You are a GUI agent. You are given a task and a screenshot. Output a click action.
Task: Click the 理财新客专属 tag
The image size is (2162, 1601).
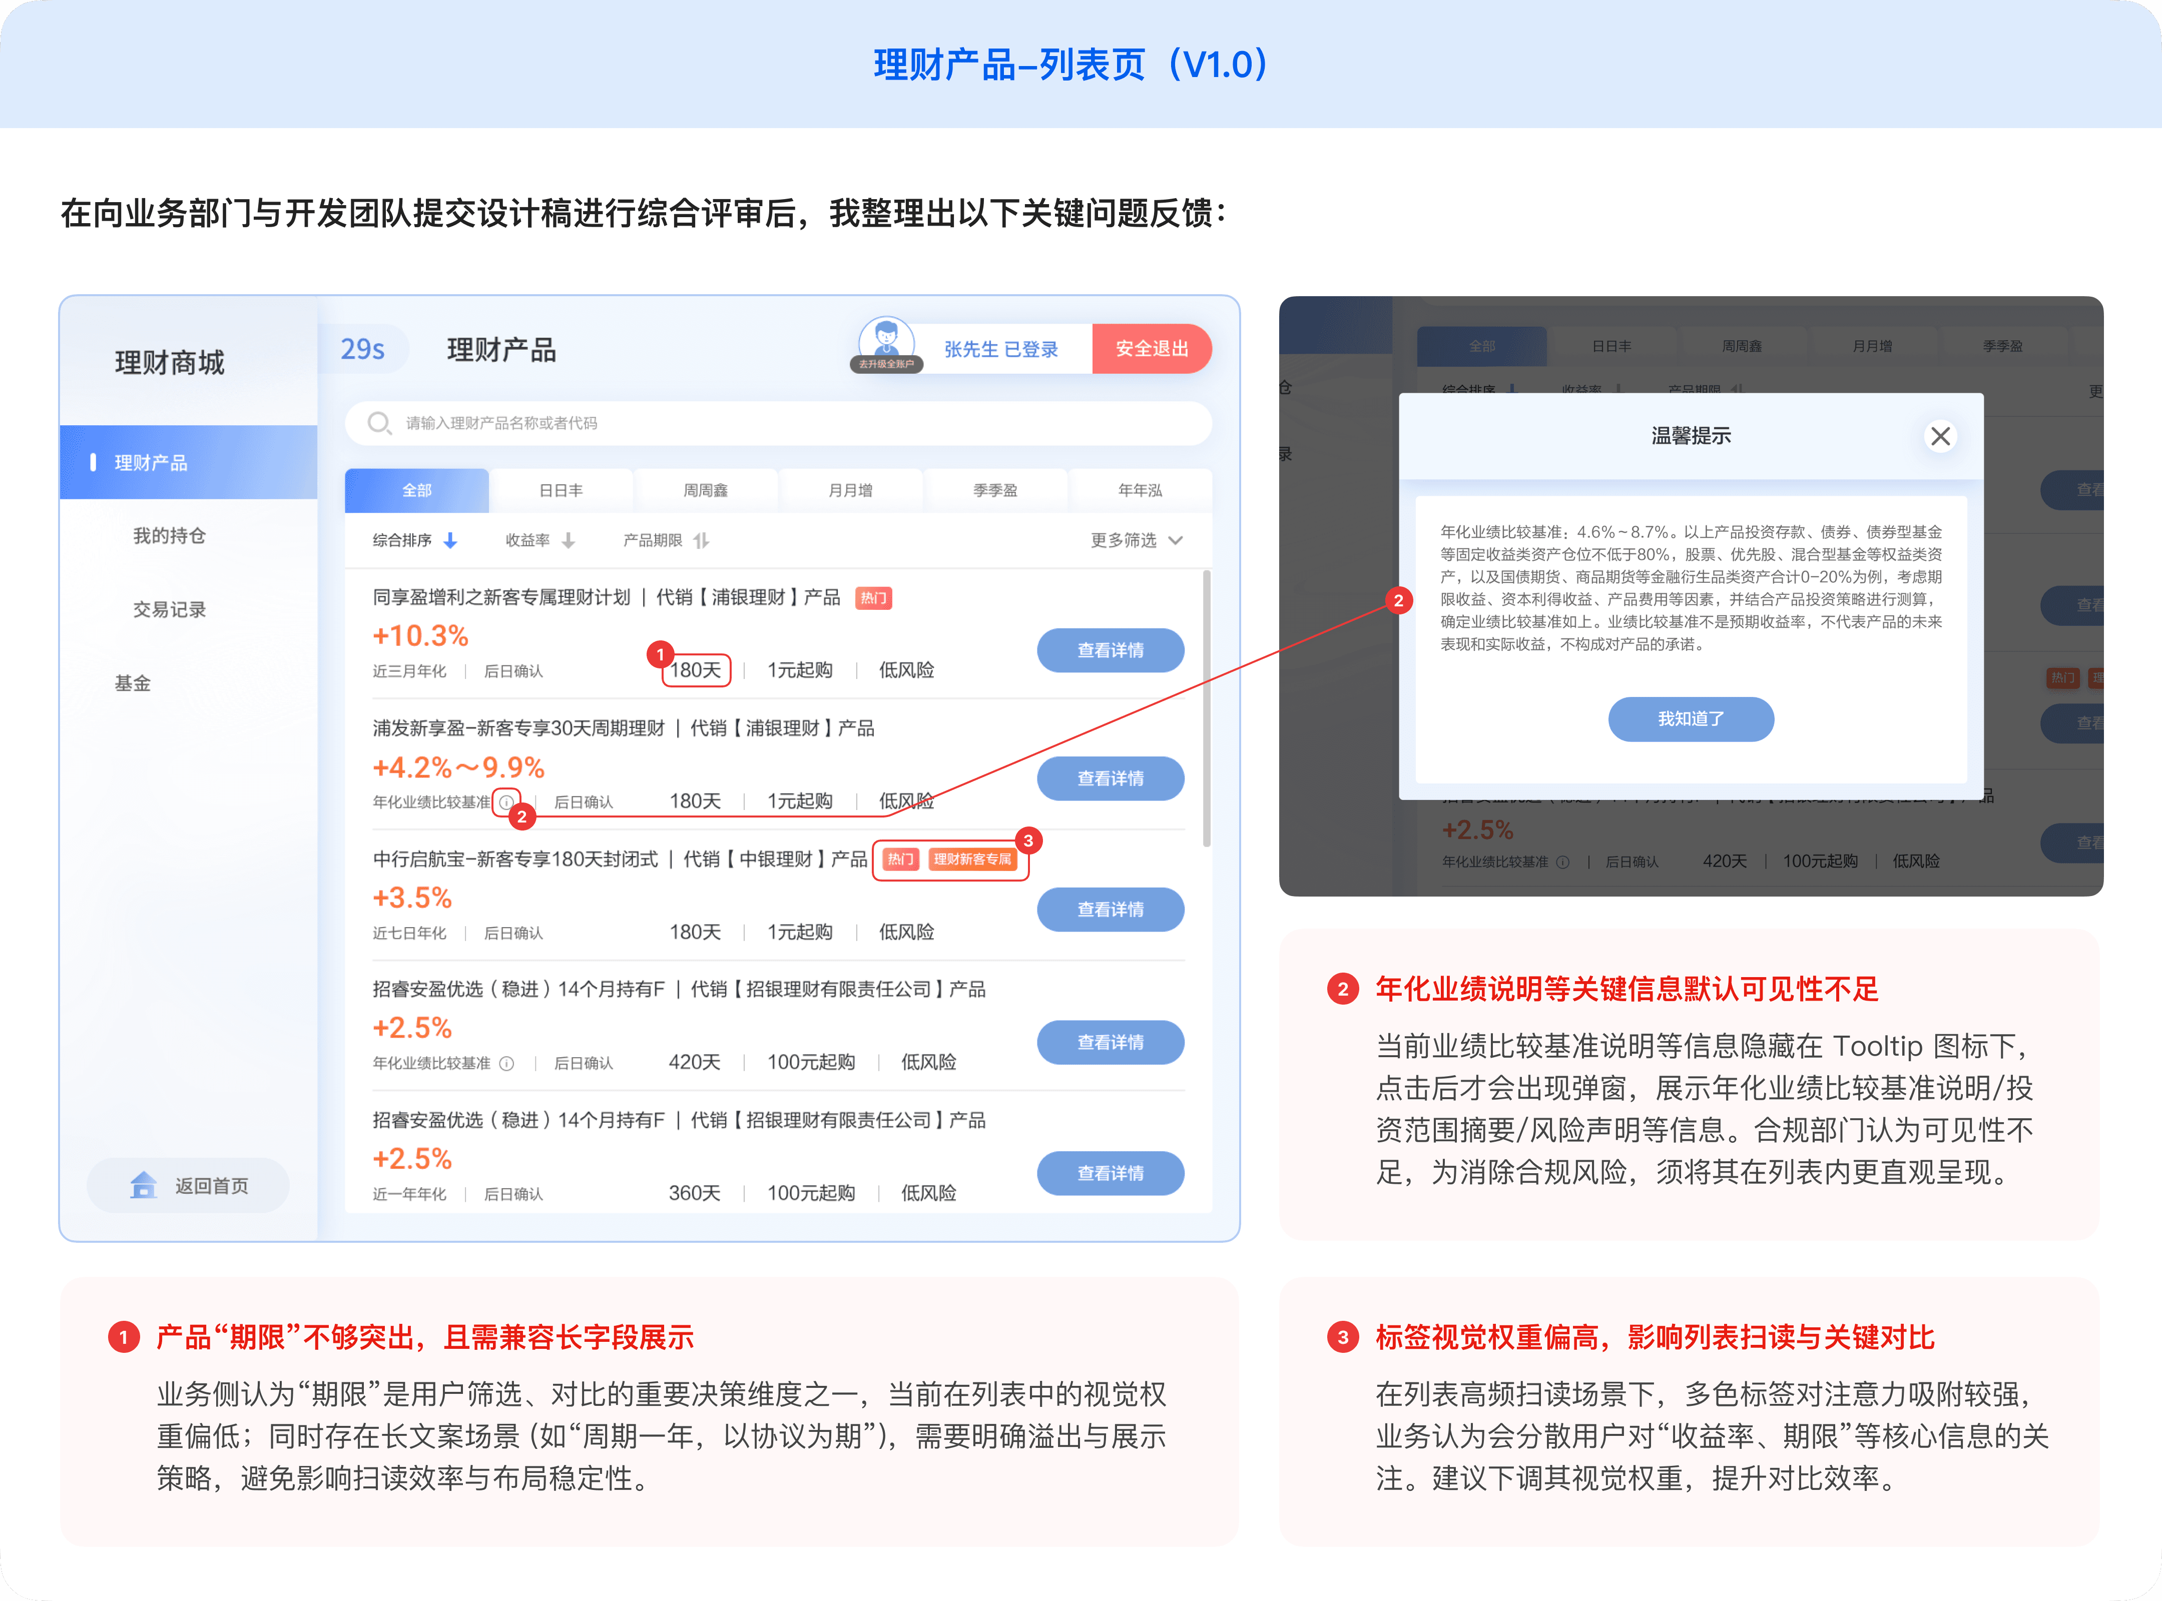click(971, 859)
